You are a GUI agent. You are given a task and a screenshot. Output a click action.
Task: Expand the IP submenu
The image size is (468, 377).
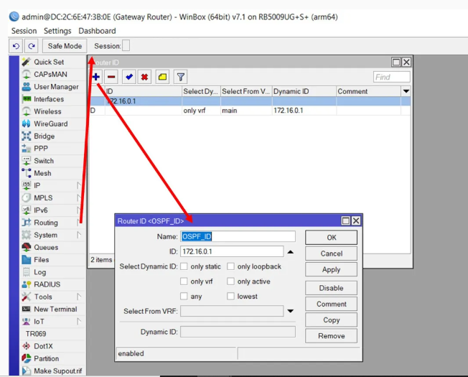(79, 185)
